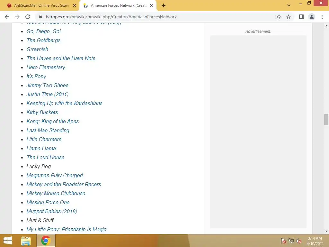The image size is (329, 247).
Task: Open The Goldbergs link
Action: [x=43, y=40]
